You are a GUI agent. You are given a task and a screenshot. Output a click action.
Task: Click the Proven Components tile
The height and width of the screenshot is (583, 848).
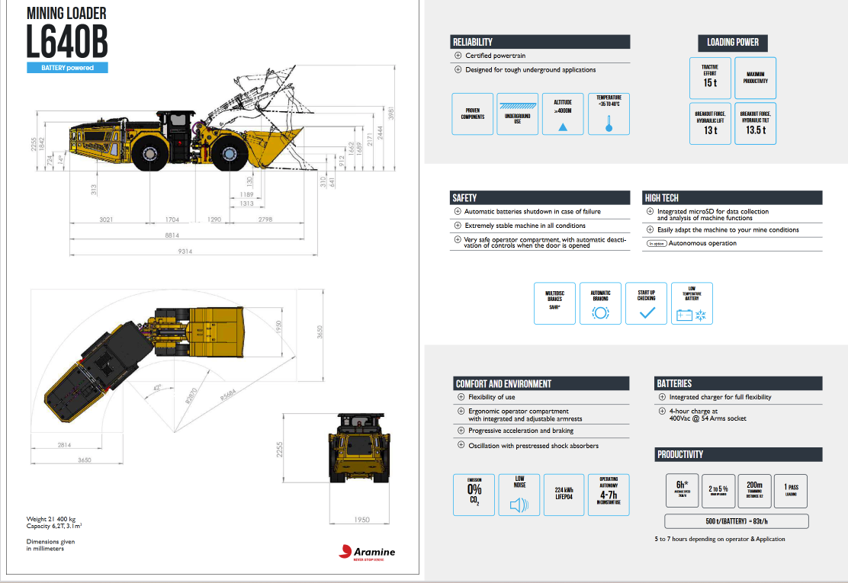472,114
